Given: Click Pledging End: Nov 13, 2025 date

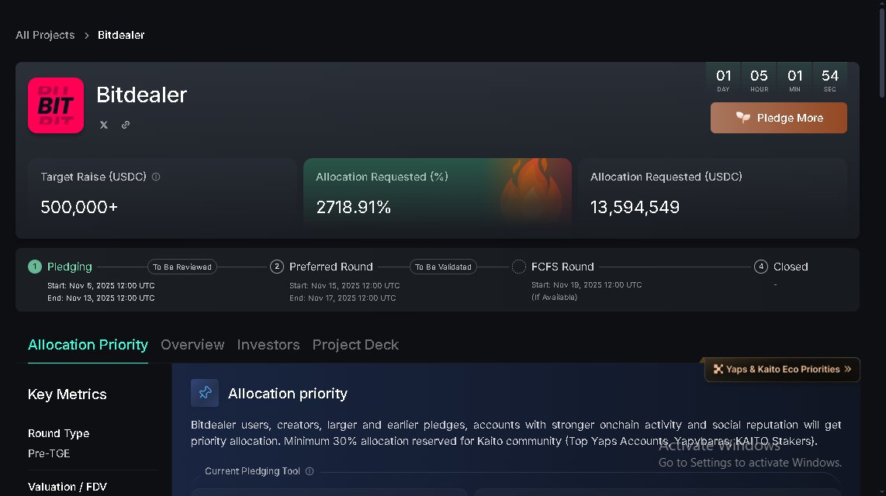Looking at the screenshot, I should point(101,298).
